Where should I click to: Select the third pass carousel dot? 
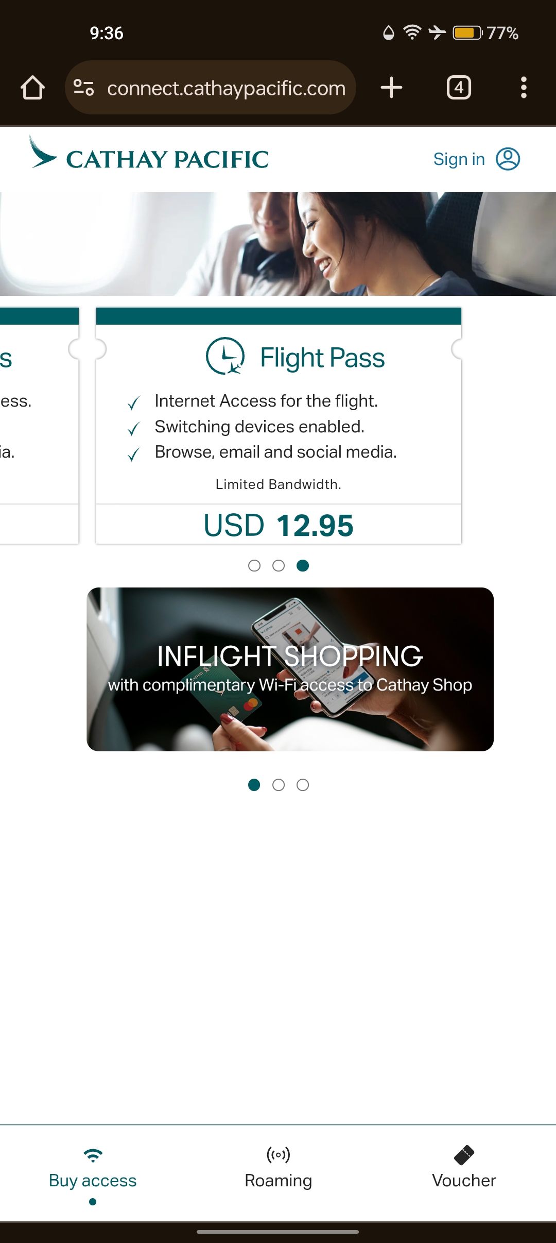pos(303,566)
